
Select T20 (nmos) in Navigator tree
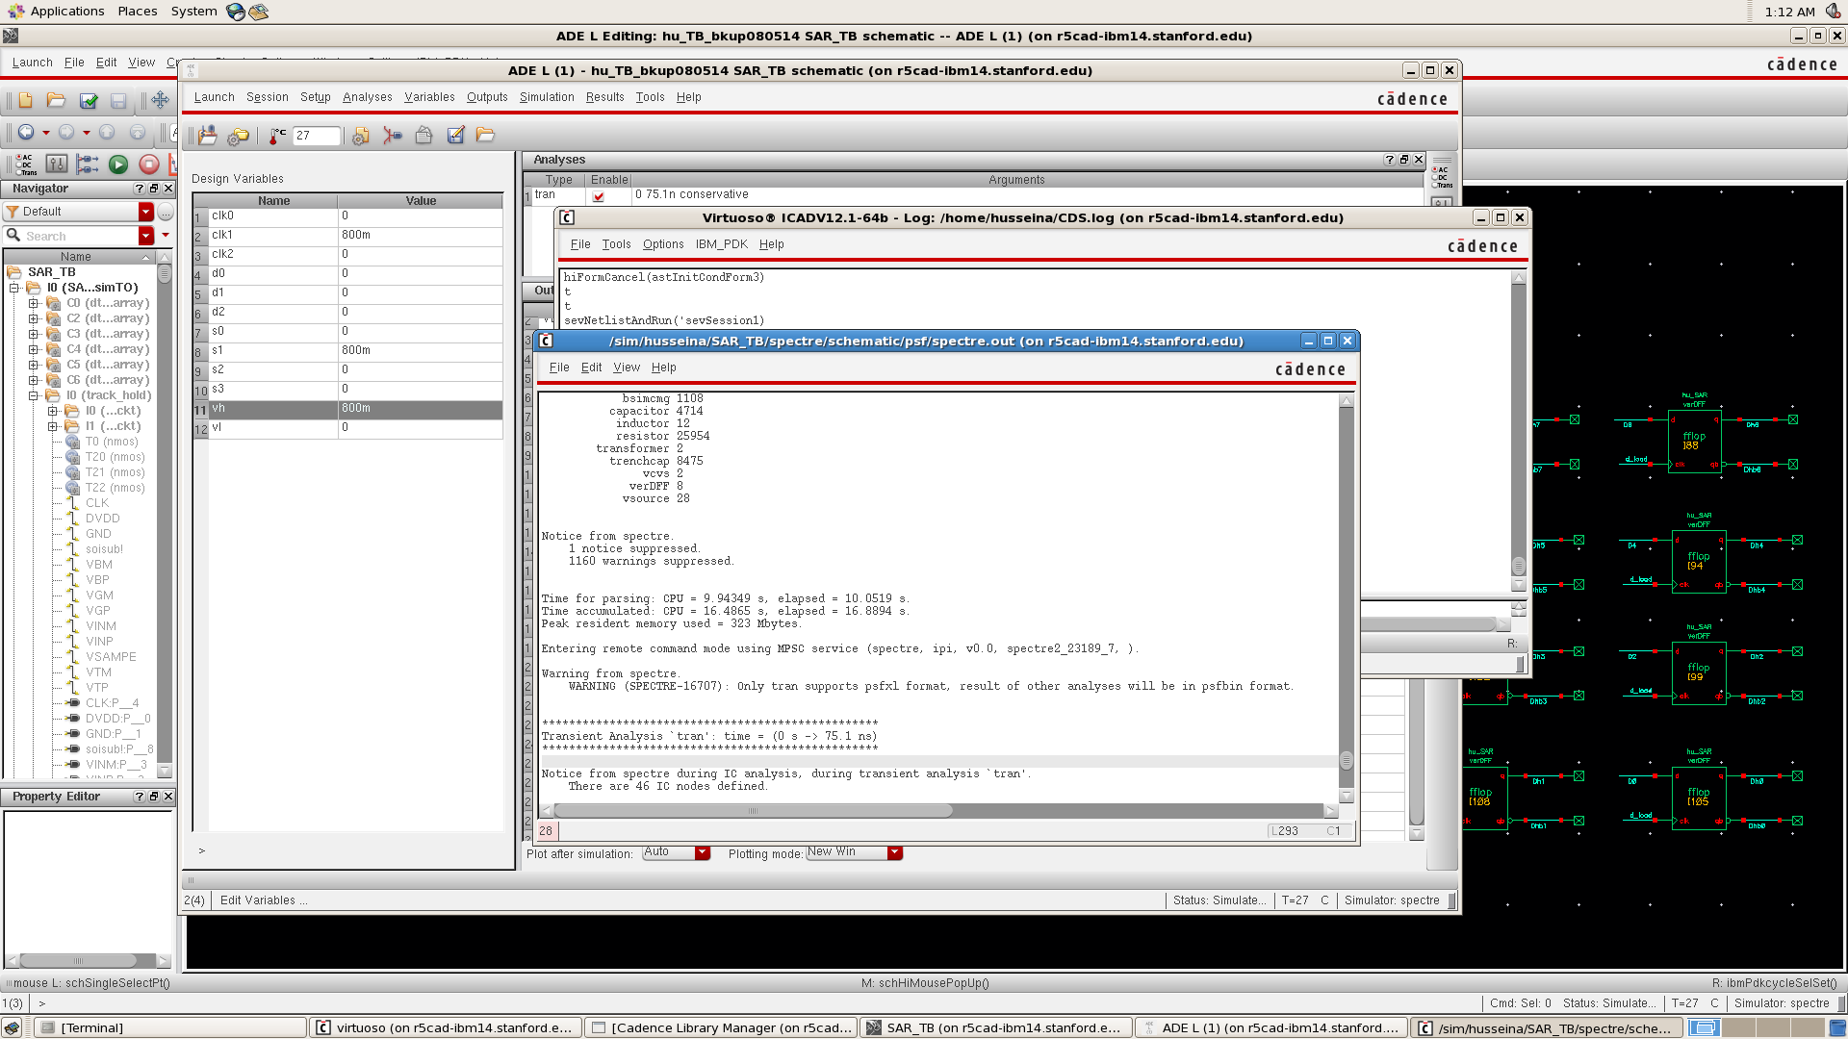(115, 457)
